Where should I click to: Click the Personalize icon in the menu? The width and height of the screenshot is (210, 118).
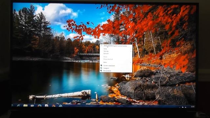point(101,71)
